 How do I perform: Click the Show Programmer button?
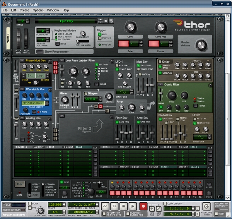(40, 51)
